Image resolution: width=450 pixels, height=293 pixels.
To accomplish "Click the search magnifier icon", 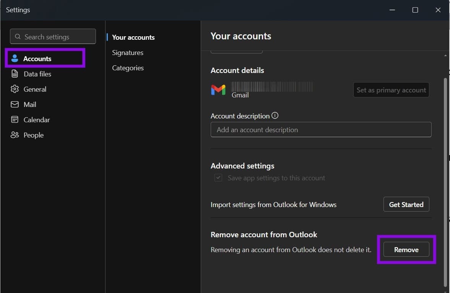I will pyautogui.click(x=18, y=37).
